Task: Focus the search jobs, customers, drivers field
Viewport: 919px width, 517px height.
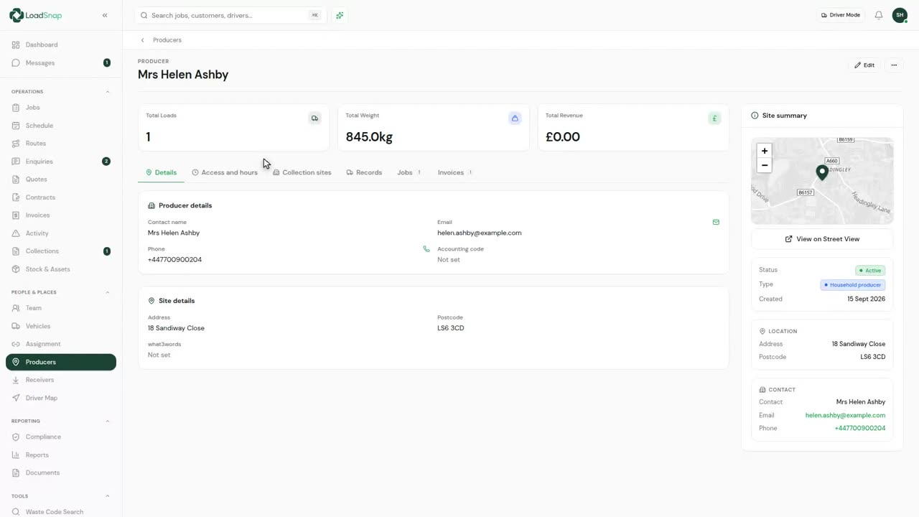Action: coord(230,15)
